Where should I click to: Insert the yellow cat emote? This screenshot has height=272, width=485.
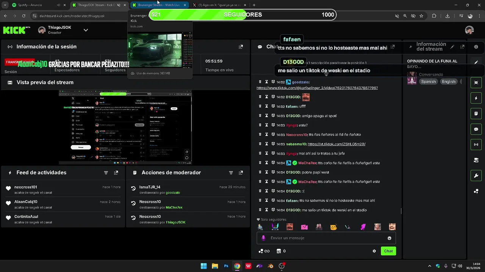click(333, 227)
